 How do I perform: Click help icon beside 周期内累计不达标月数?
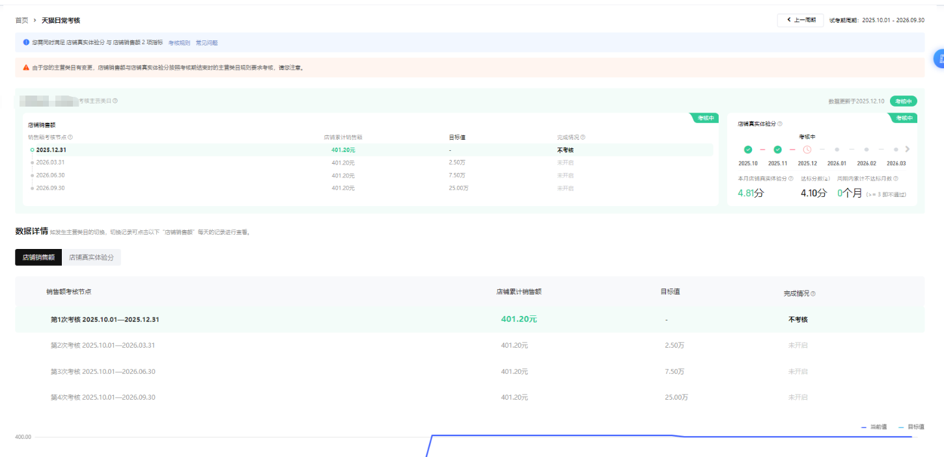[896, 179]
